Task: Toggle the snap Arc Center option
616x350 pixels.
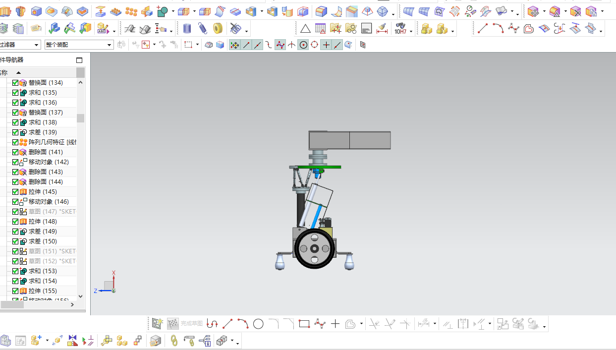Action: [303, 45]
